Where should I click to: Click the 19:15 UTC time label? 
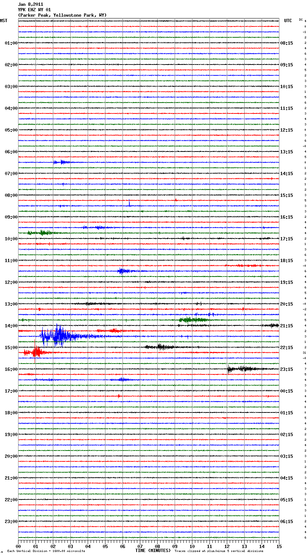pyautogui.click(x=287, y=282)
